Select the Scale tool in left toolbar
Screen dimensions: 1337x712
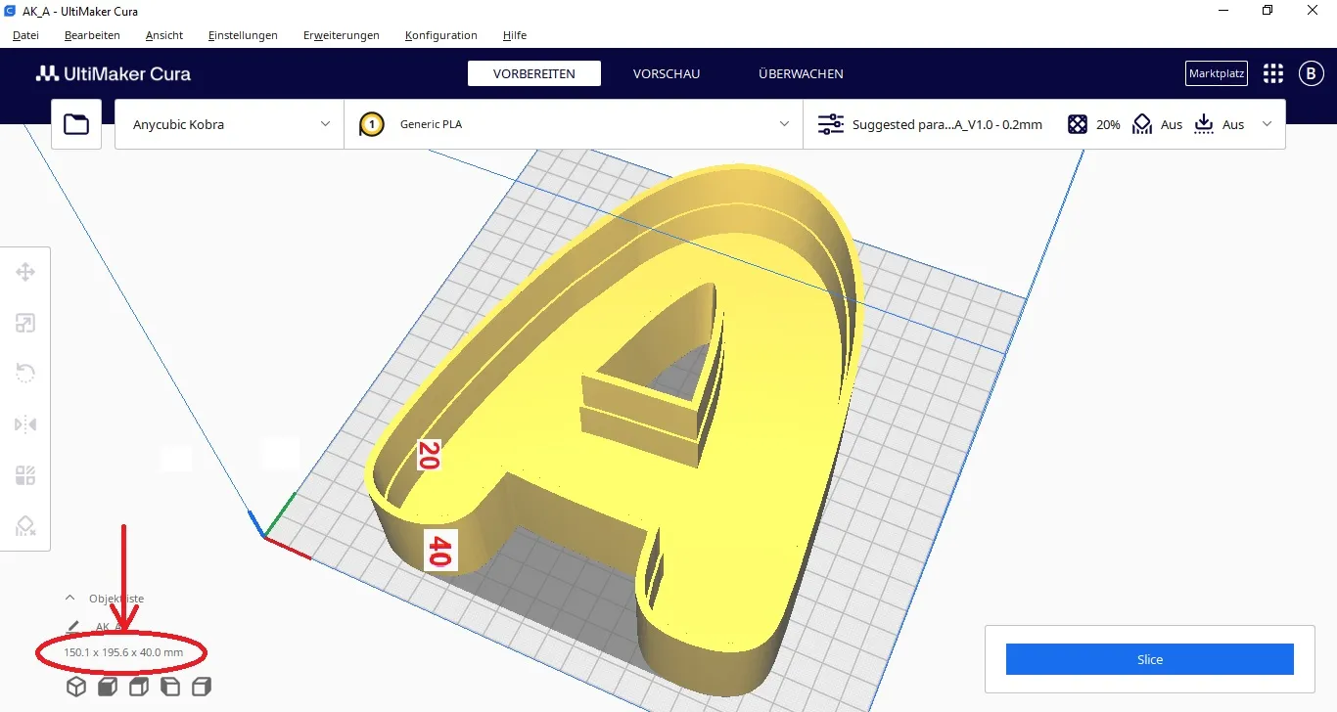25,323
